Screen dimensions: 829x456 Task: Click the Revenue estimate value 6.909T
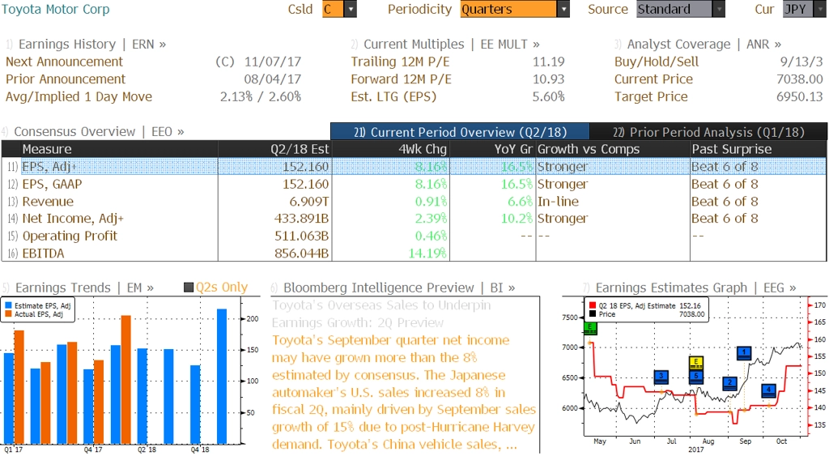[308, 202]
